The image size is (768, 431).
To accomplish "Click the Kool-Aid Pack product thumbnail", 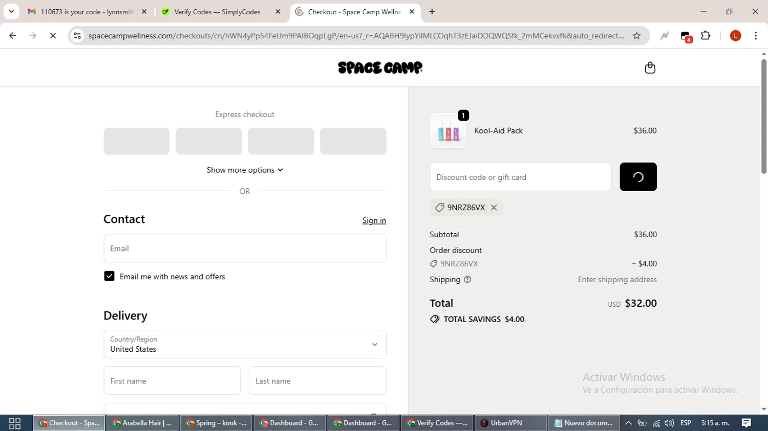I will tap(448, 131).
